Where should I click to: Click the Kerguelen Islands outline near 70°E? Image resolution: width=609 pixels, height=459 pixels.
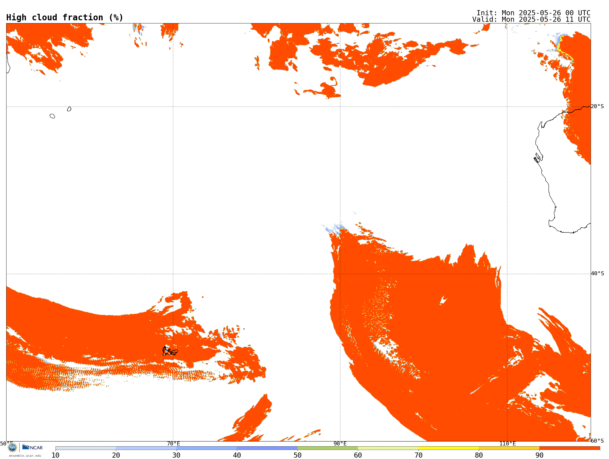pos(170,351)
